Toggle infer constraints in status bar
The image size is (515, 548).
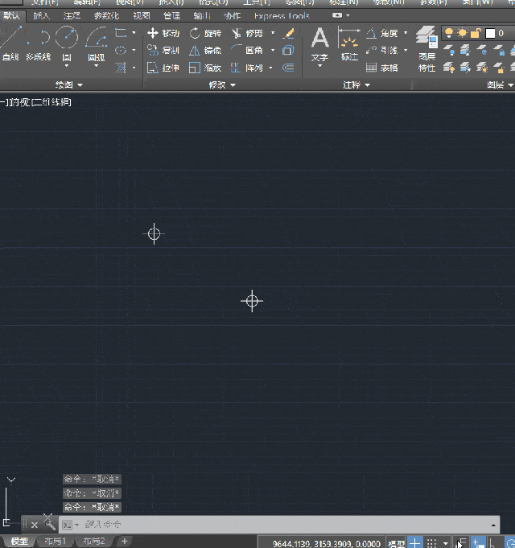click(461, 543)
